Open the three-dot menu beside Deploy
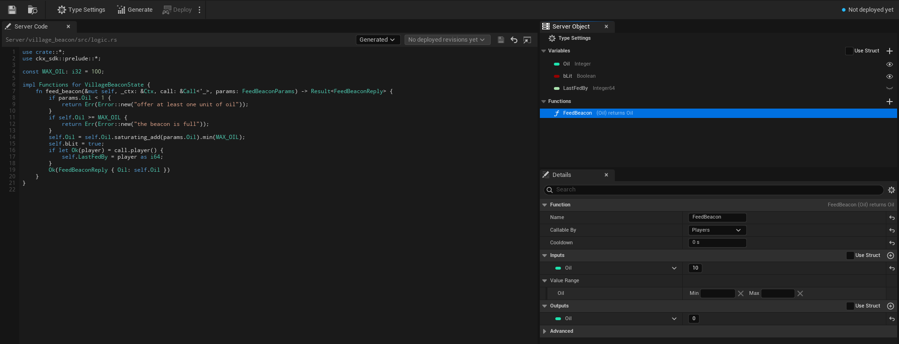This screenshot has width=899, height=344. click(x=199, y=9)
